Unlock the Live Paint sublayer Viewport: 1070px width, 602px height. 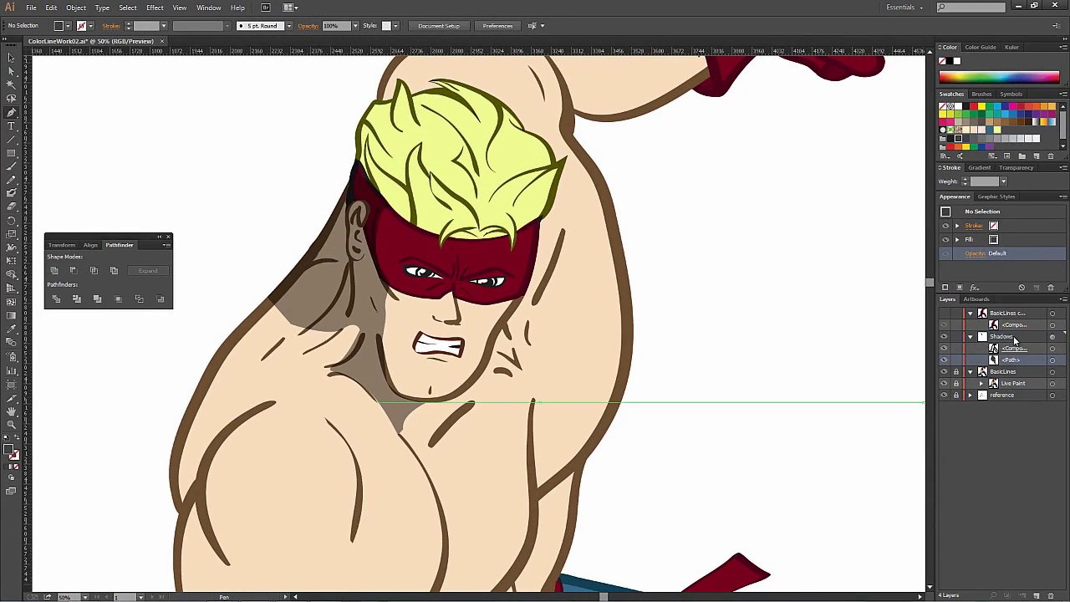pyautogui.click(x=956, y=384)
